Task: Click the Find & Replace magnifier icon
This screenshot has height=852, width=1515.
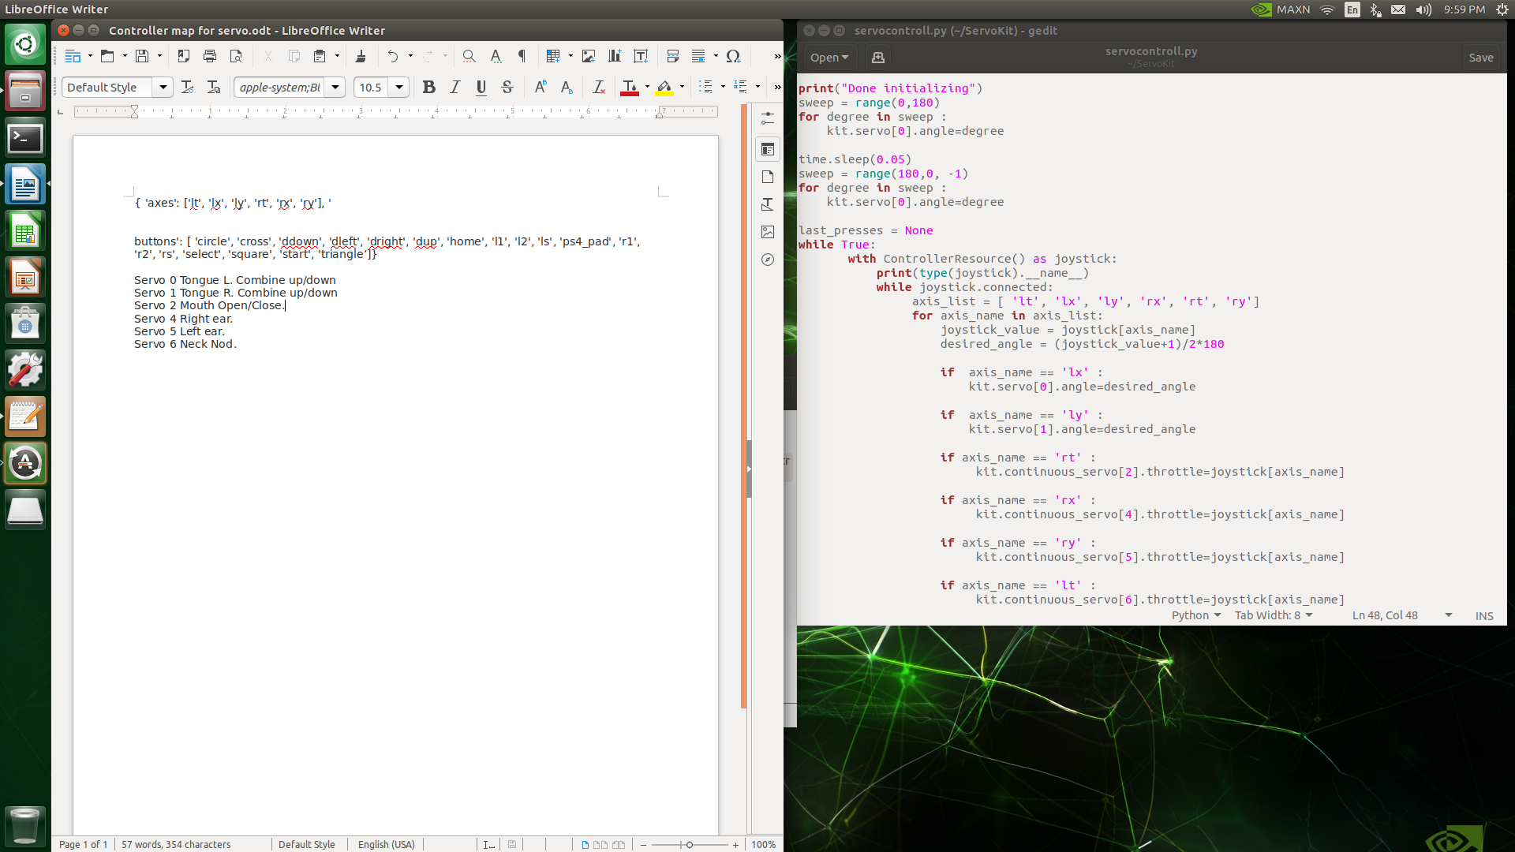Action: [469, 56]
